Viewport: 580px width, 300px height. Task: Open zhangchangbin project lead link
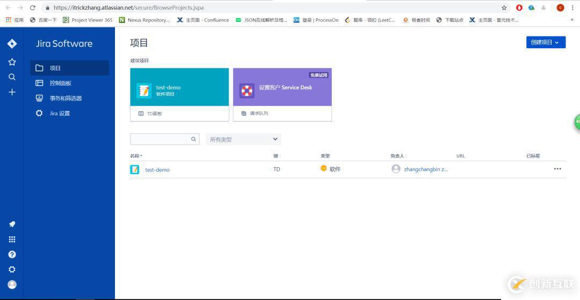(426, 169)
